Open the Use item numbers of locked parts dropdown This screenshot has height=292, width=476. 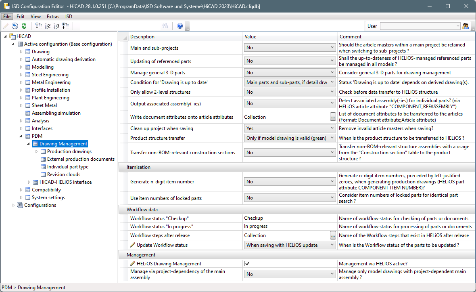(290, 198)
